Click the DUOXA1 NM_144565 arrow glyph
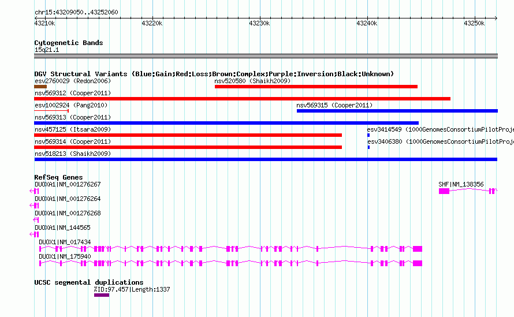This screenshot has height=317, width=514. [x=34, y=234]
